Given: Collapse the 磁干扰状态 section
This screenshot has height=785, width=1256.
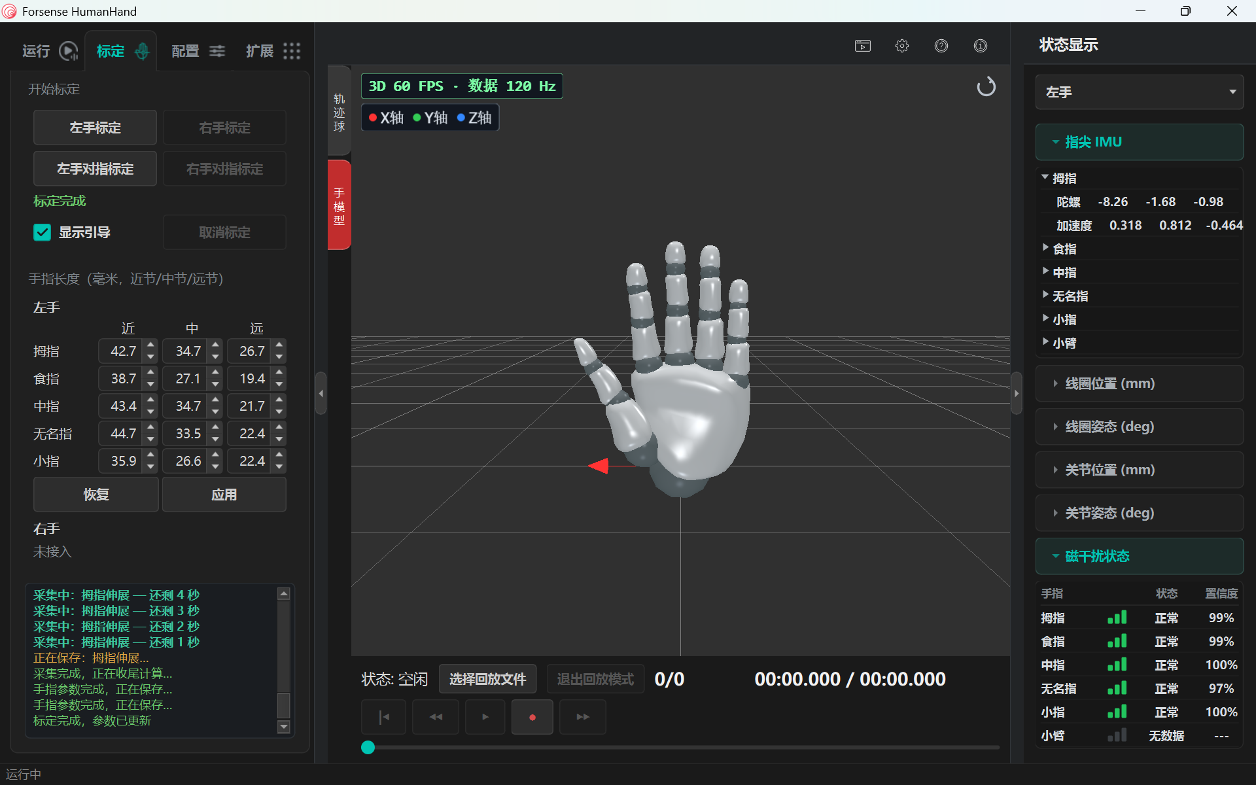Looking at the screenshot, I should coord(1139,556).
